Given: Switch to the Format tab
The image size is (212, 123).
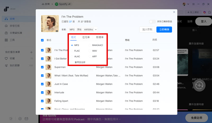Looking at the screenshot, I should tap(73, 37).
